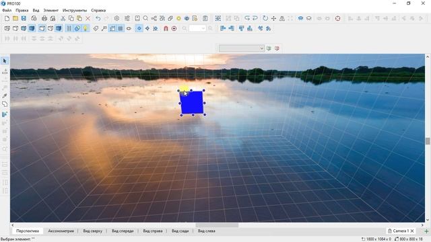Open the Справка menu
Screen dimensions: 431x242
click(x=98, y=10)
